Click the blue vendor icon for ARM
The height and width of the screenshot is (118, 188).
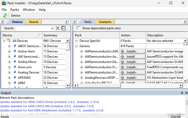click(15, 82)
